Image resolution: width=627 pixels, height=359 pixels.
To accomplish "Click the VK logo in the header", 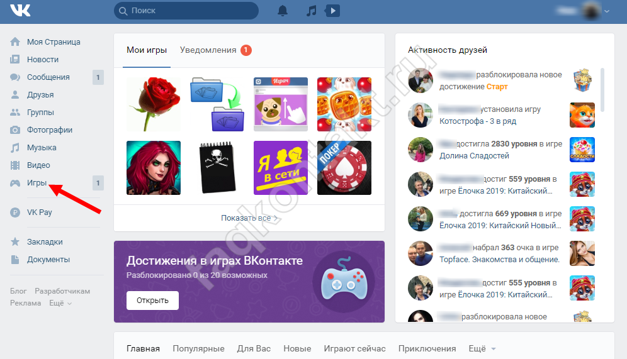I will (x=20, y=11).
